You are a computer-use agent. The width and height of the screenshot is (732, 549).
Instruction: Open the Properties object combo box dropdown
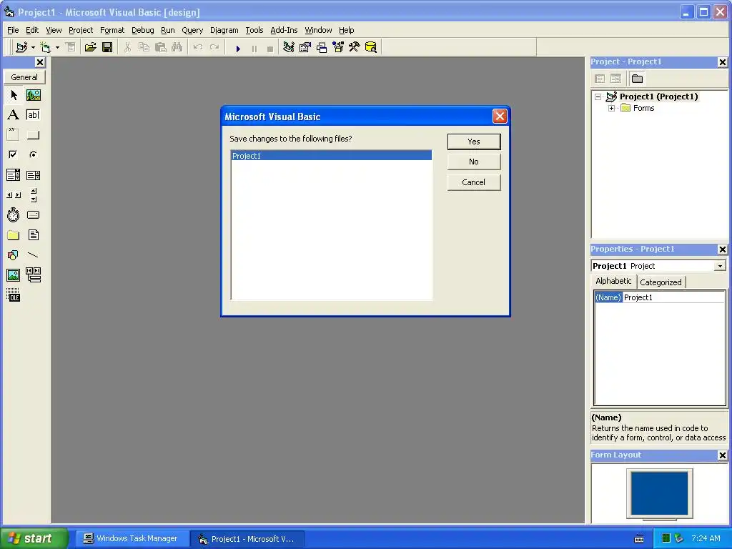click(721, 266)
